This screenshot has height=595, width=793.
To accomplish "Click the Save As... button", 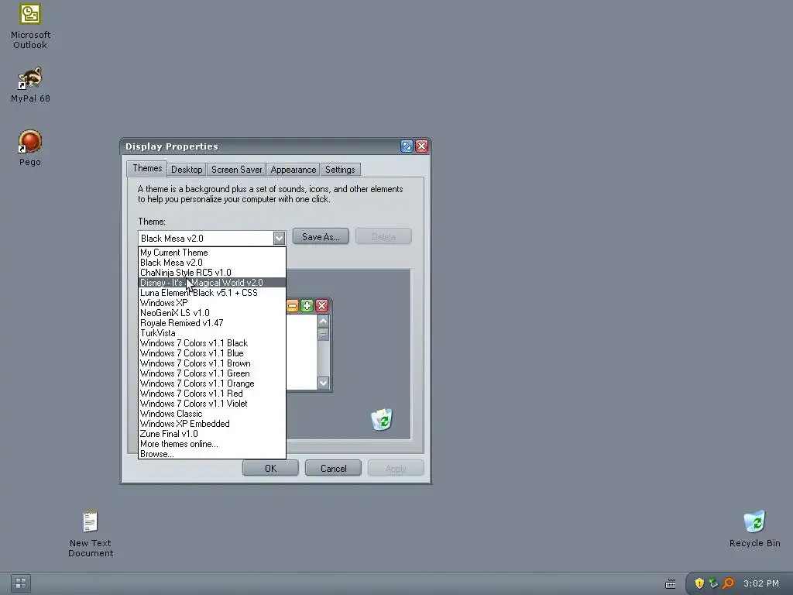I will click(321, 236).
